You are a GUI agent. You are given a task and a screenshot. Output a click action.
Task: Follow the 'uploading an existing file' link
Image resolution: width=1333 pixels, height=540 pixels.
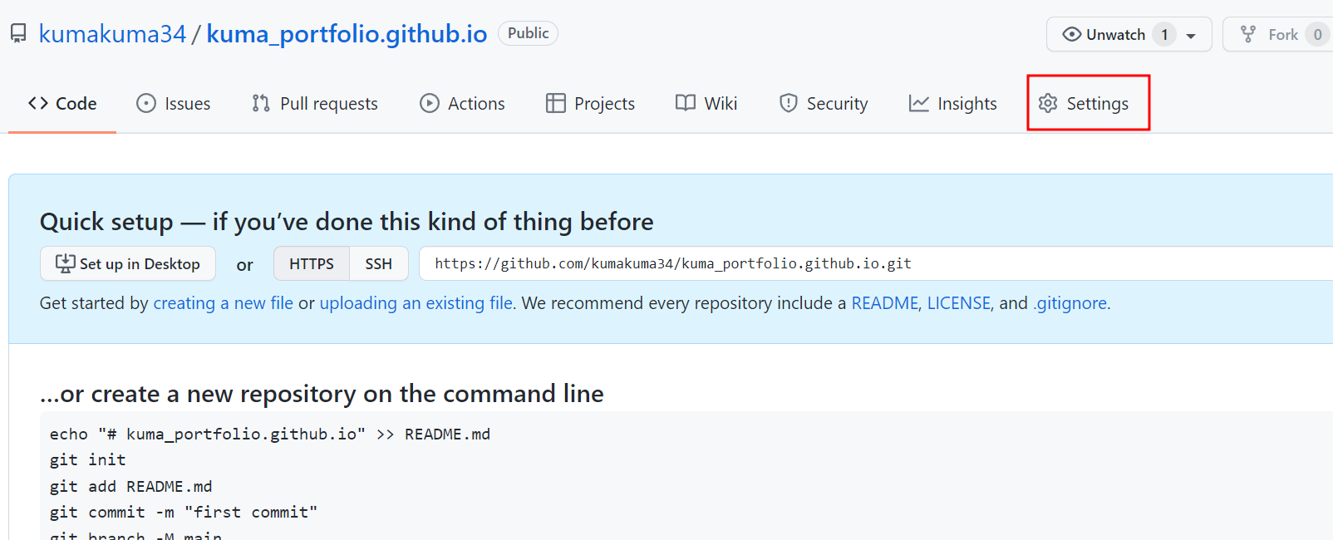[416, 303]
